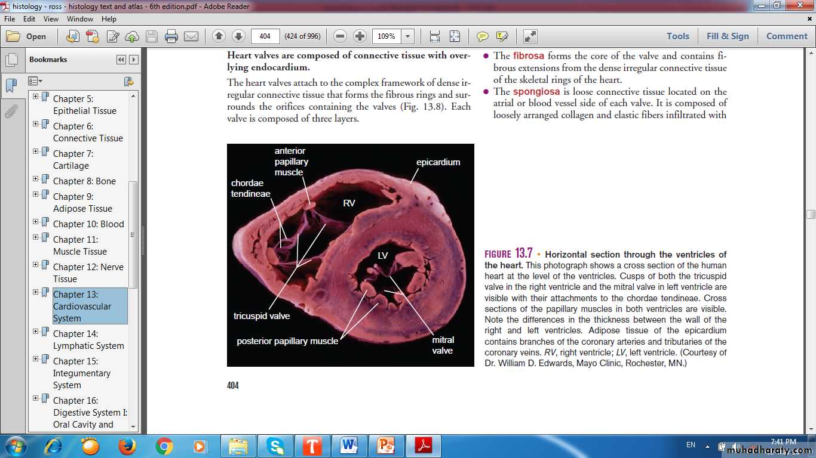The width and height of the screenshot is (816, 458).
Task: Go to previous page arrow
Action: coord(219,36)
